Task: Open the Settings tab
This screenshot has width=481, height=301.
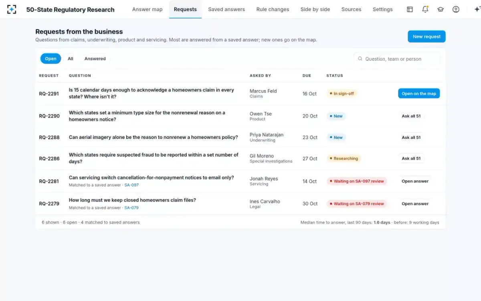Action: [x=383, y=9]
